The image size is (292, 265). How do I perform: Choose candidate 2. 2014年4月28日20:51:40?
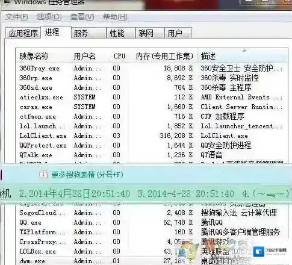click(x=75, y=194)
